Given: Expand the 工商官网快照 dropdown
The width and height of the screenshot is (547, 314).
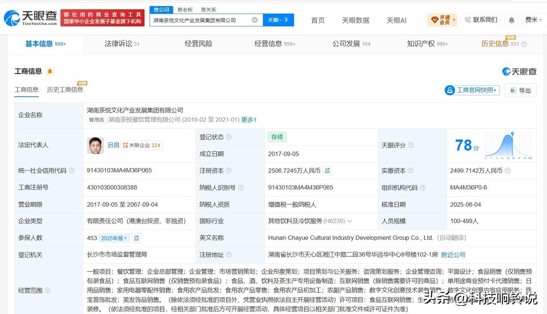Looking at the screenshot, I should point(472,90).
